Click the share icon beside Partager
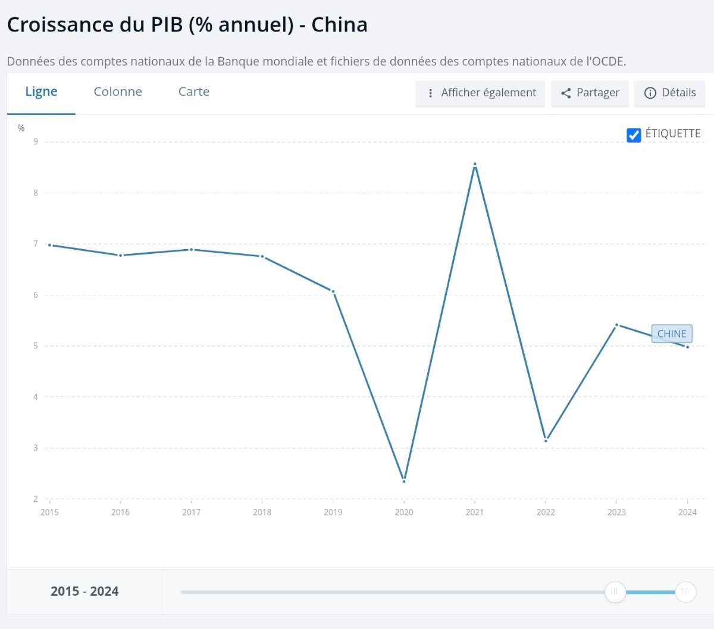The width and height of the screenshot is (714, 629). tap(566, 93)
